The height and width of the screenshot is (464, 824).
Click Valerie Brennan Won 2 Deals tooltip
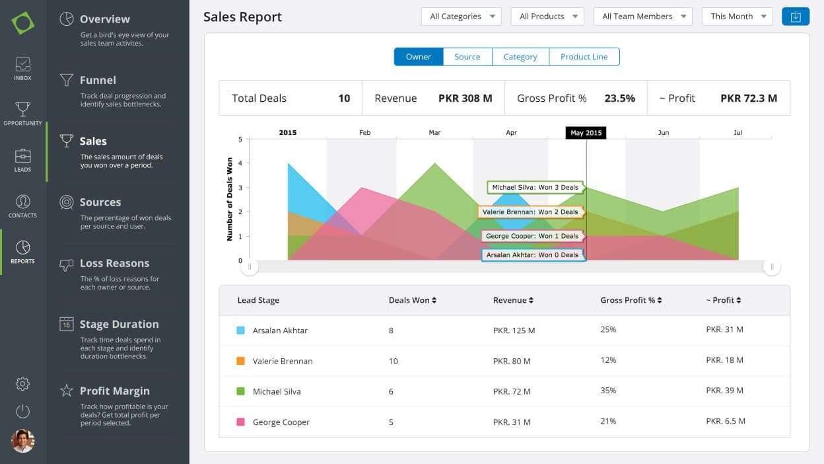tap(531, 212)
